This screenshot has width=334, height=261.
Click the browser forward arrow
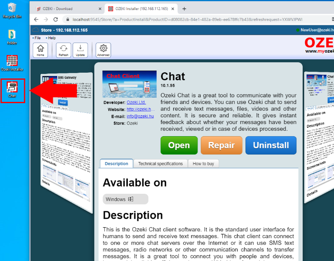(x=46, y=19)
